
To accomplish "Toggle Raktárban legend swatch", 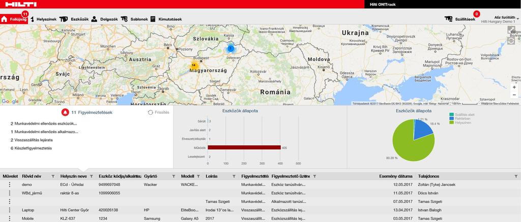I will [451, 118].
